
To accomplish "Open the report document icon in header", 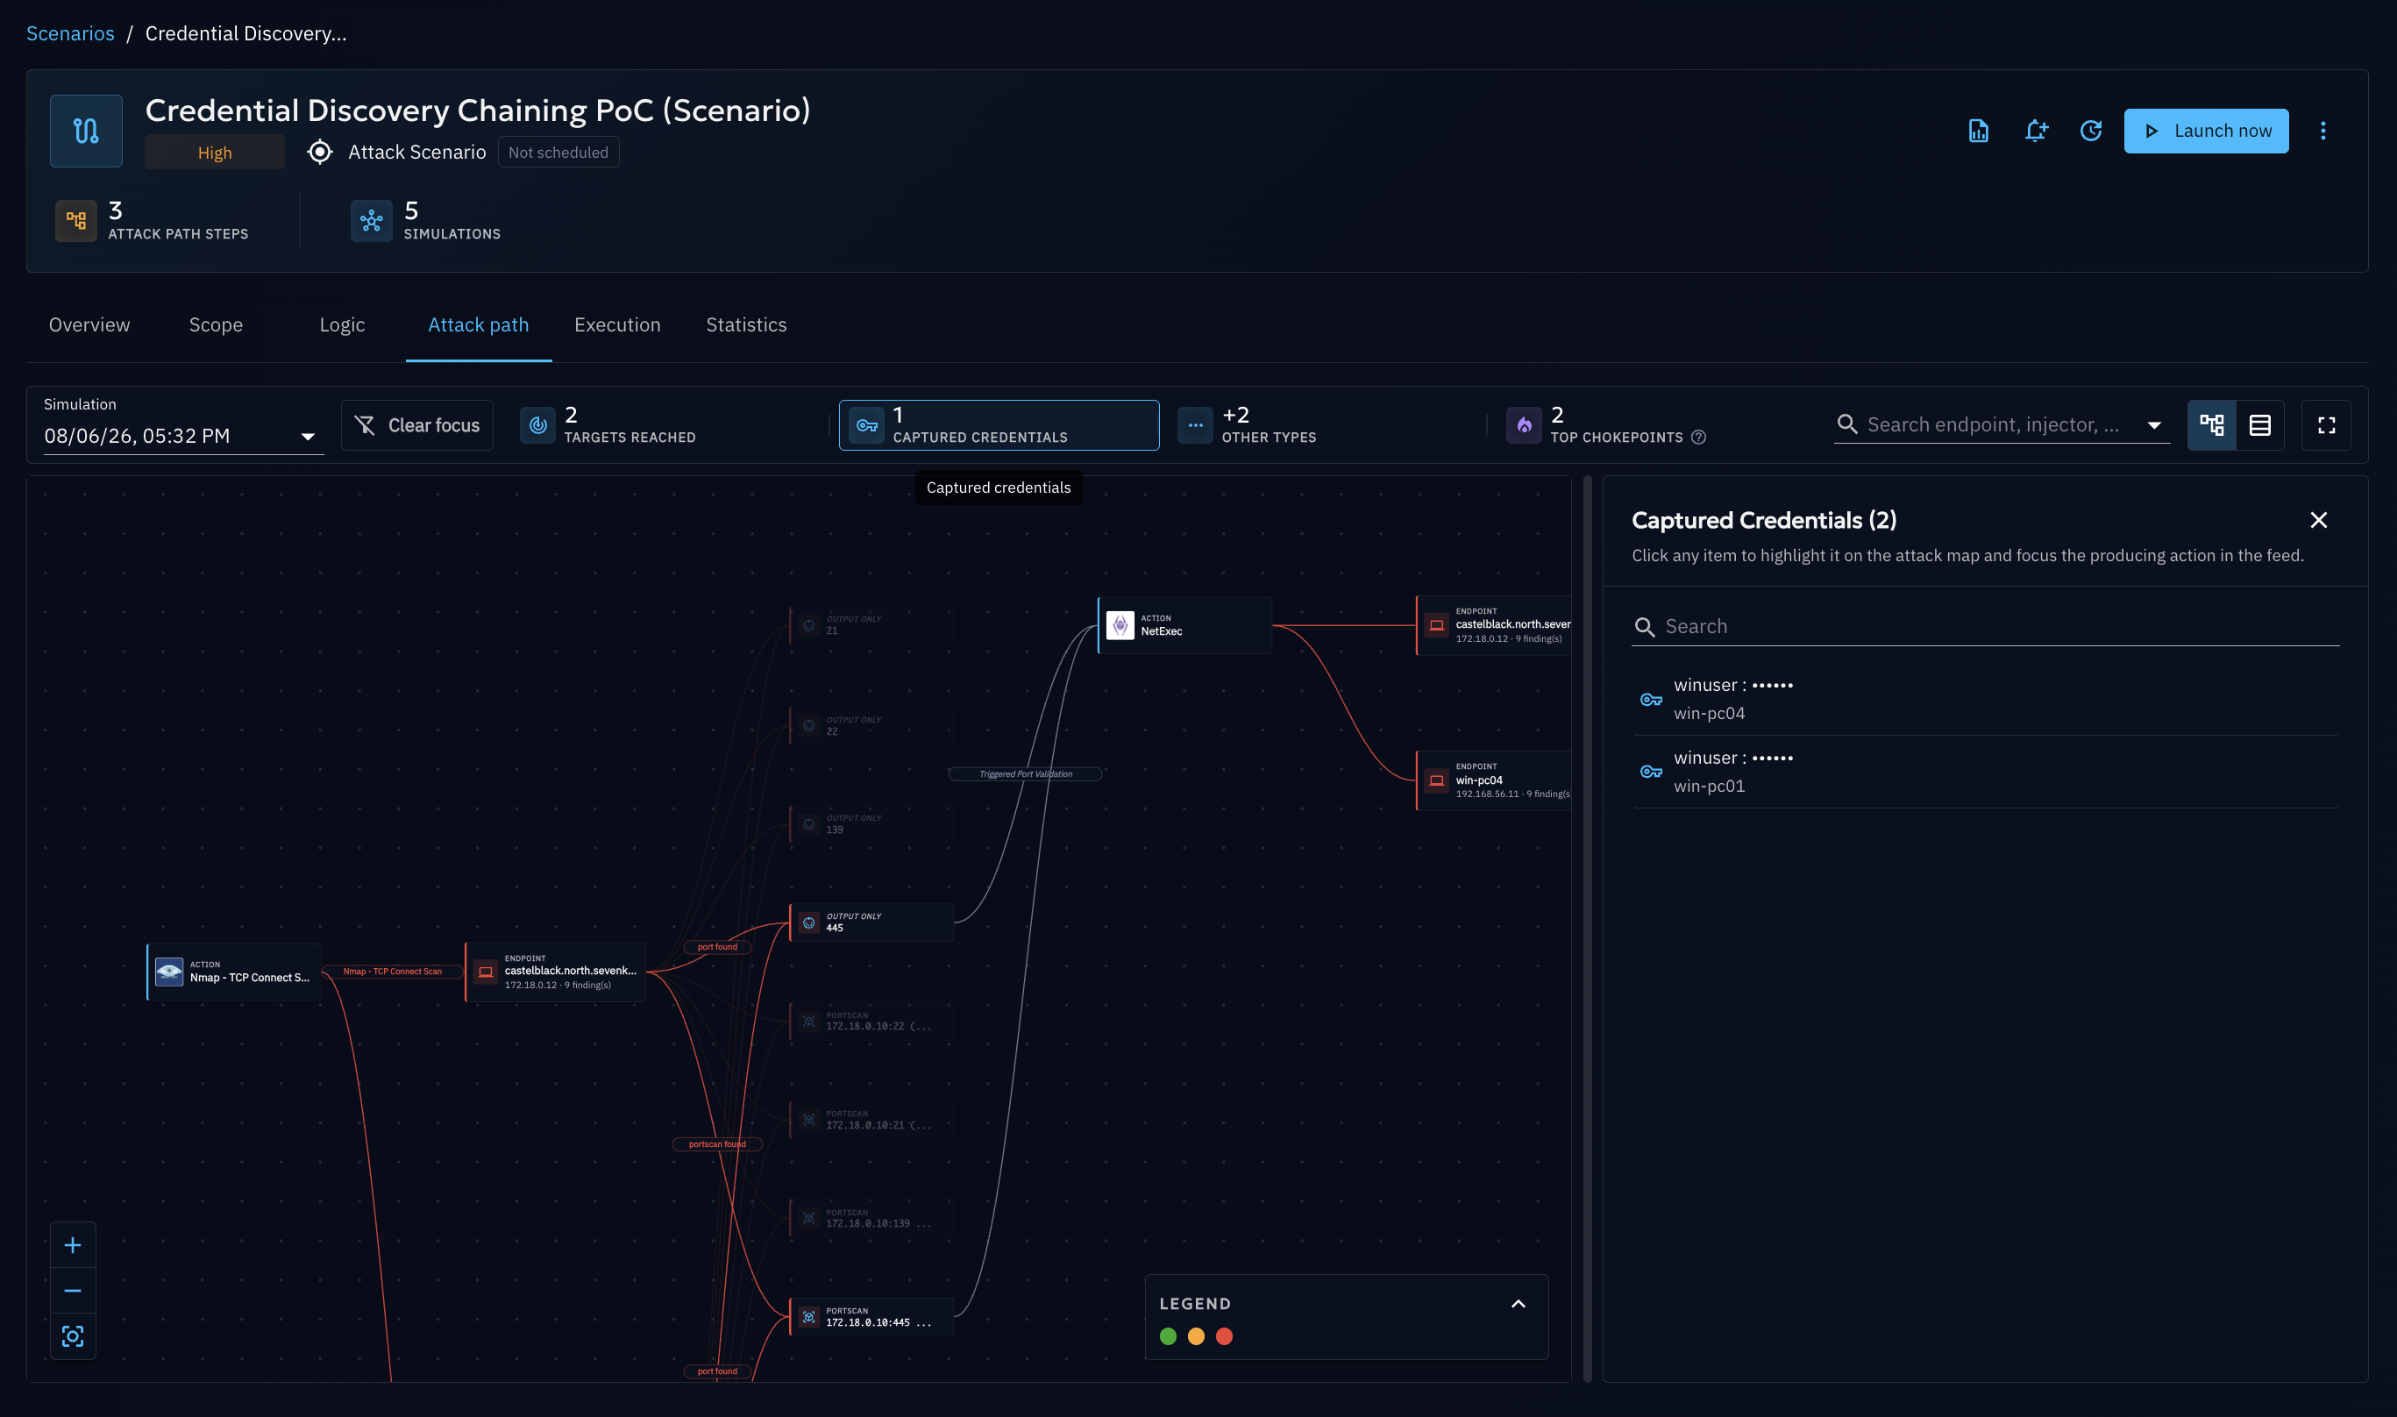I will click(1978, 131).
